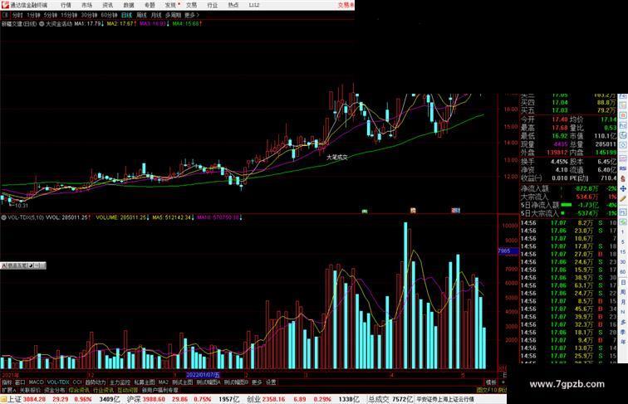Select the 60 minute shortcut in sidebar
This screenshot has height=404, width=628.
pos(623,272)
